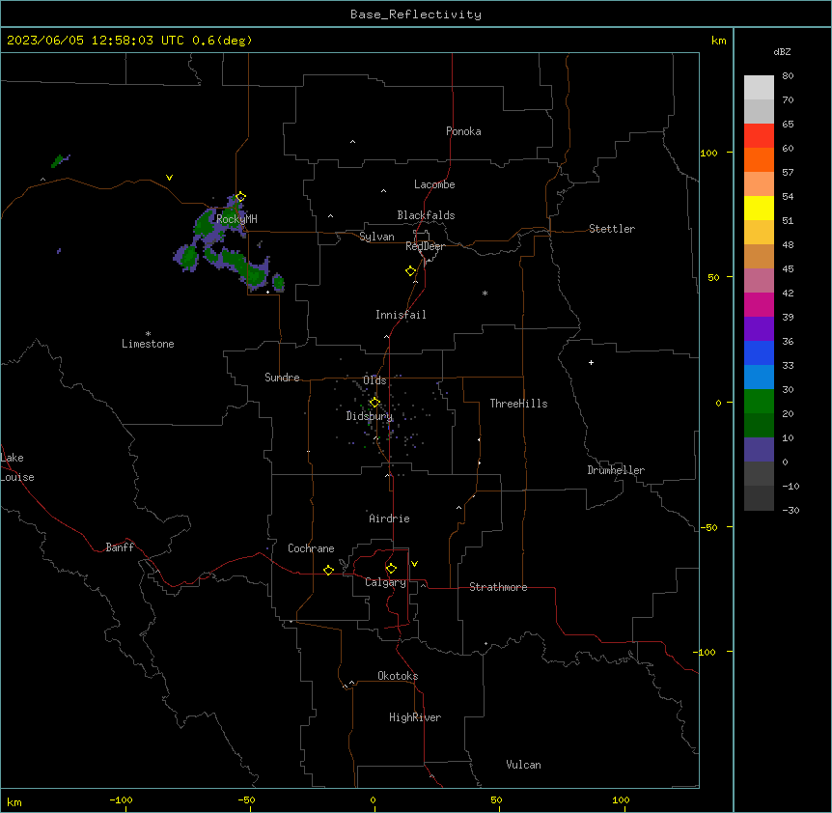Select the 30 dBZ green legend swatch
The height and width of the screenshot is (813, 832).
tap(759, 402)
